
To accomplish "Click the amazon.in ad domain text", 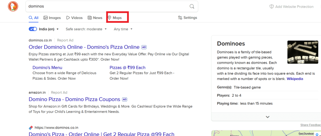I will pyautogui.click(x=37, y=92).
